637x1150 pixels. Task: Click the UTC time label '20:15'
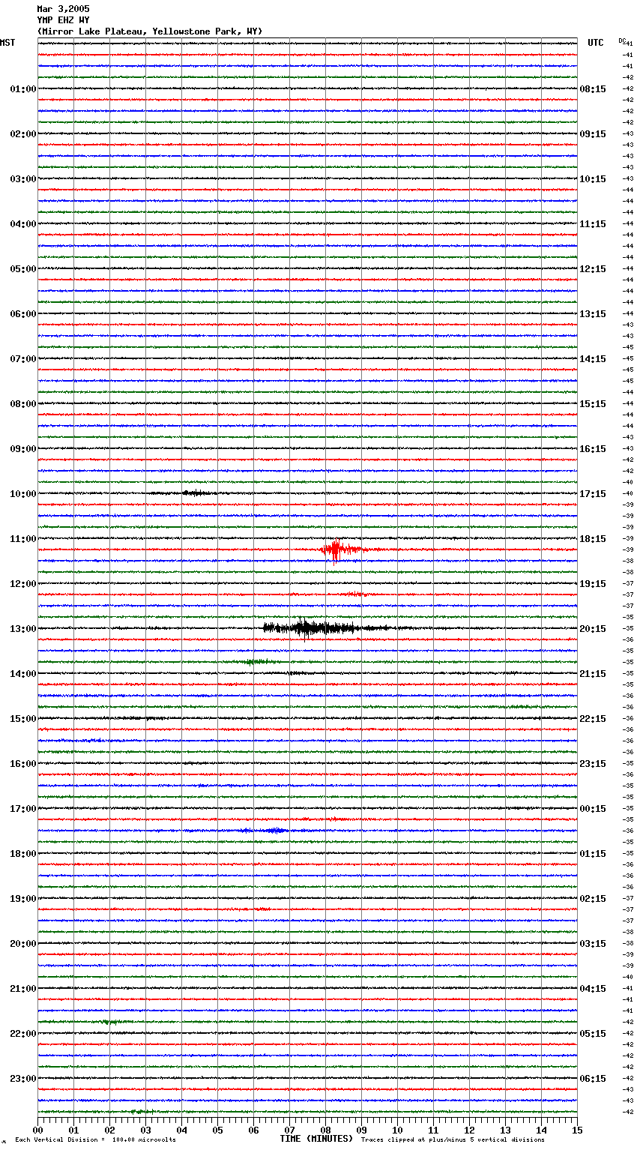point(593,629)
